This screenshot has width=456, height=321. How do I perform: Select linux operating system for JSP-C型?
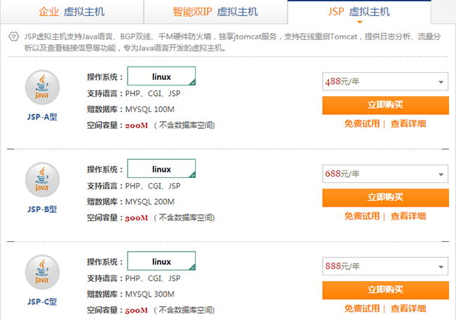pyautogui.click(x=161, y=261)
